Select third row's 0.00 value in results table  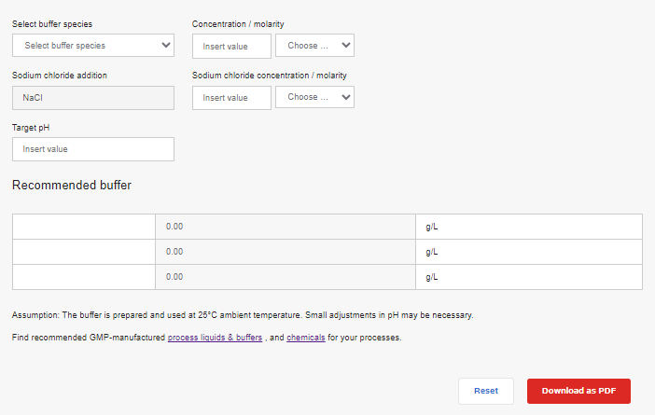point(285,277)
